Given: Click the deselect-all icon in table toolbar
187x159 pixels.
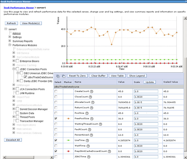Looking at the screenshot, I should (63, 76).
